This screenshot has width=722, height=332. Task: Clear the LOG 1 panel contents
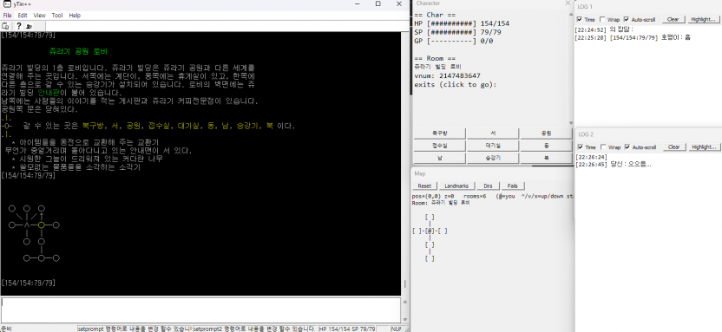pyautogui.click(x=673, y=19)
